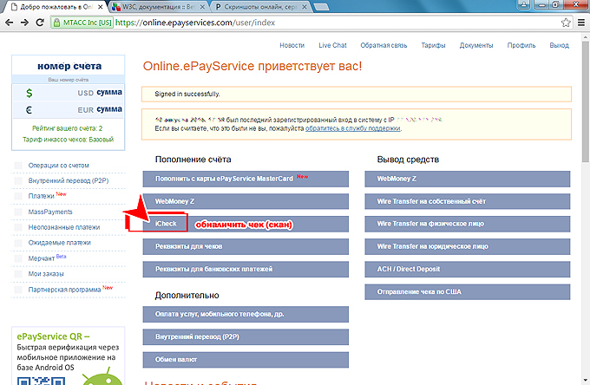
Task: Click the Android robot image in QR banner
Action: 102,377
